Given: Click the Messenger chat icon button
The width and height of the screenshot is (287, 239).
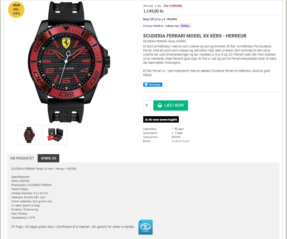Looking at the screenshot, I should (x=153, y=85).
